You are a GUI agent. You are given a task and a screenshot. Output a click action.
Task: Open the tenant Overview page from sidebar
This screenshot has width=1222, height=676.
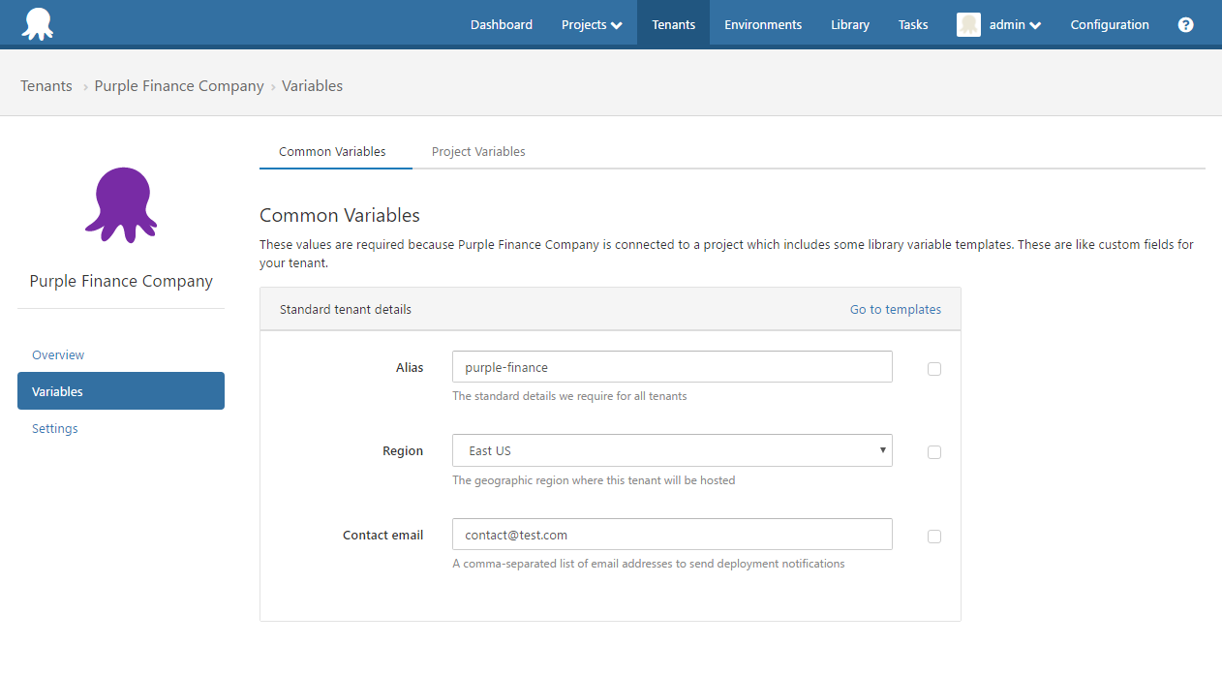point(58,354)
